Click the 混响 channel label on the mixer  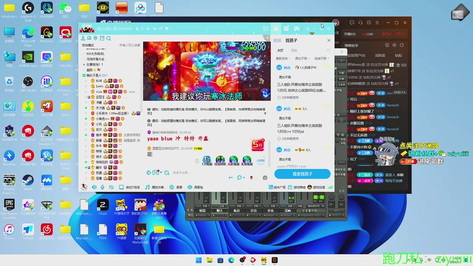click(x=287, y=210)
